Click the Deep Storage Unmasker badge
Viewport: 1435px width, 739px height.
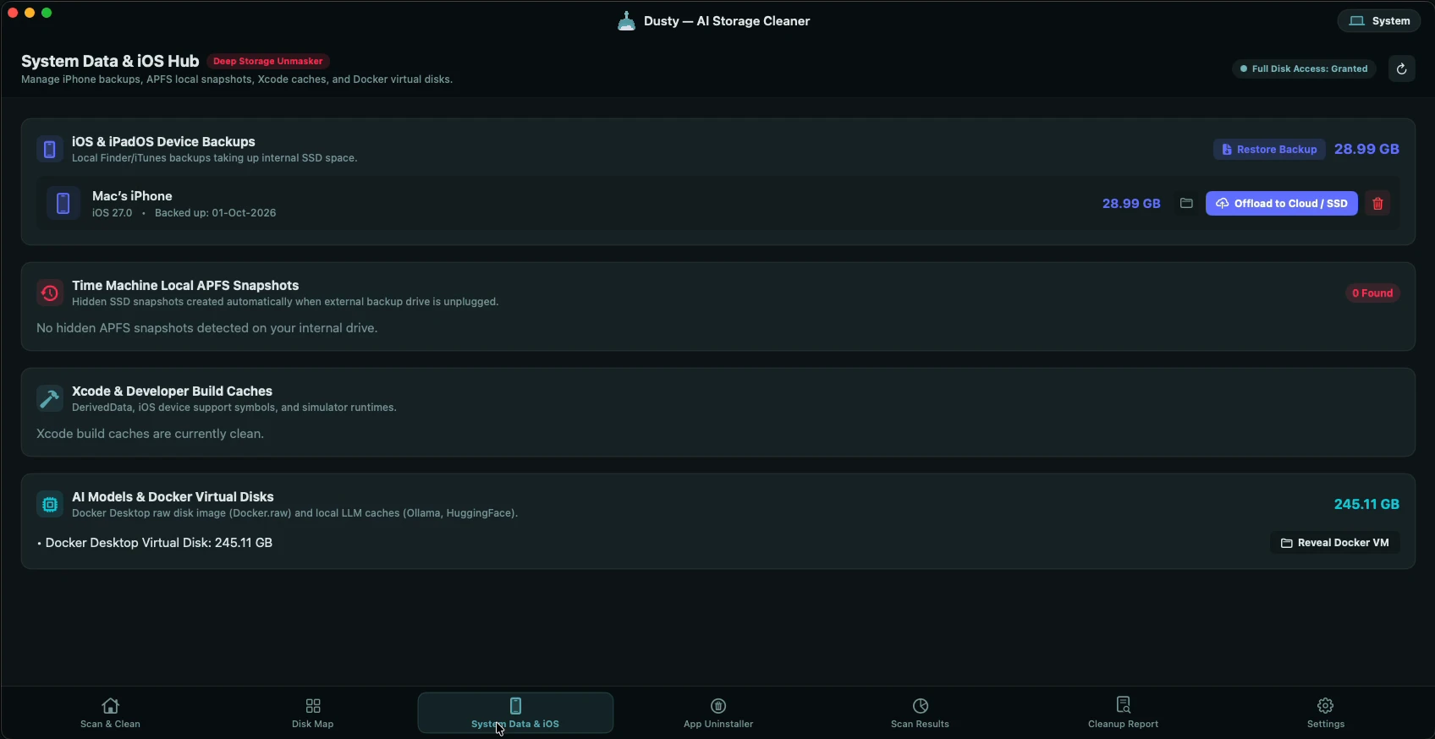268,62
